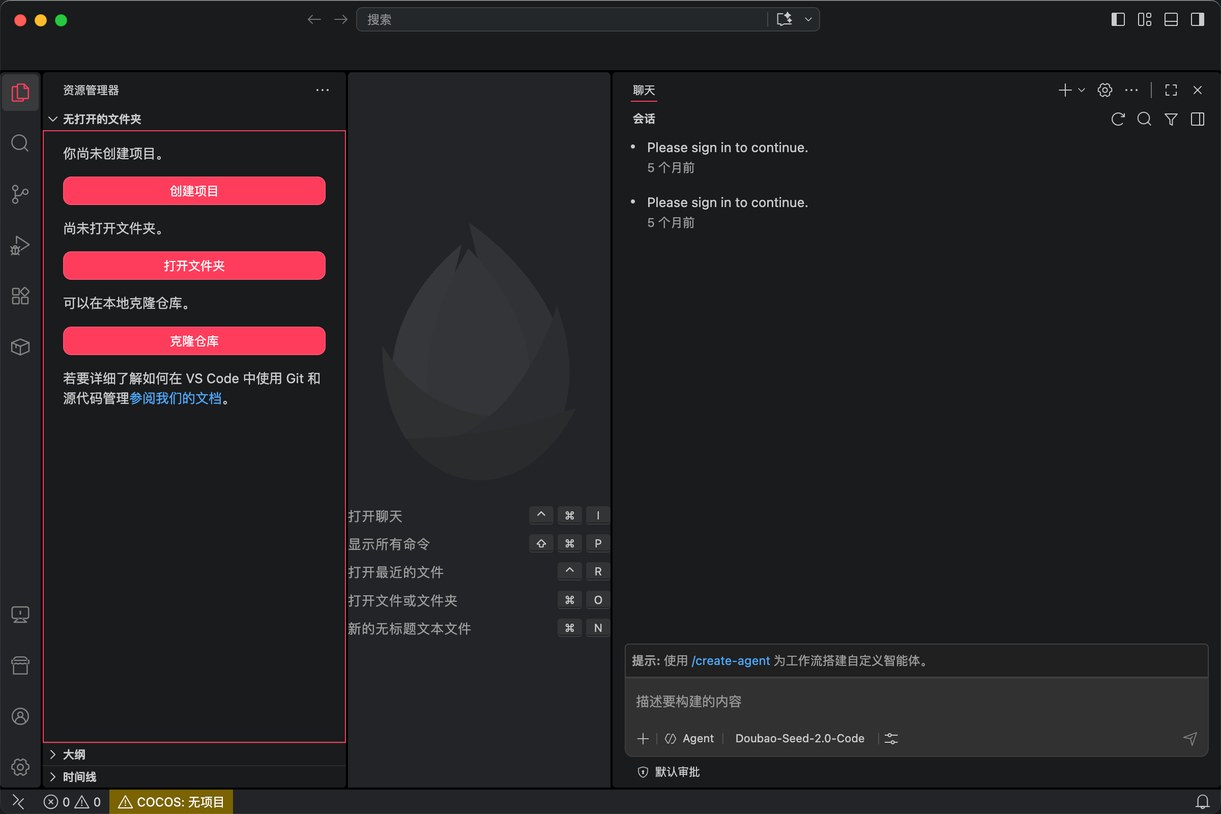The image size is (1221, 814).
Task: Refresh the chat sessions list
Action: click(x=1118, y=119)
